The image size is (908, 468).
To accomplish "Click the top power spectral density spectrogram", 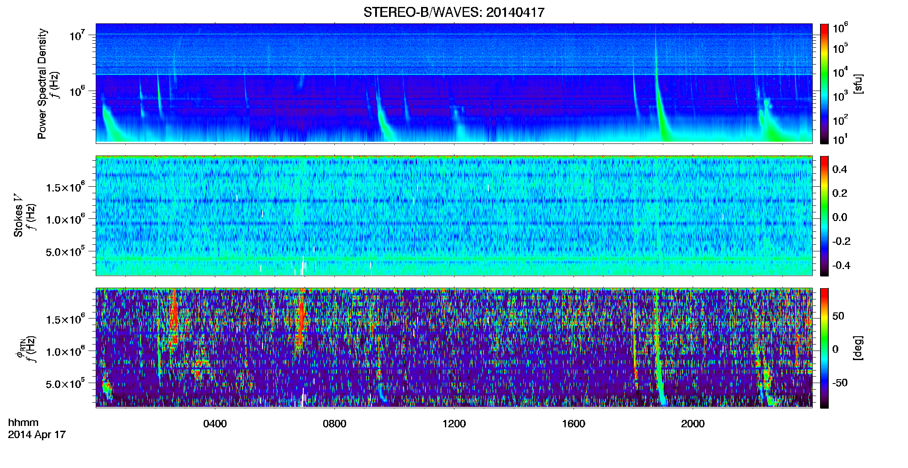I will (x=454, y=83).
